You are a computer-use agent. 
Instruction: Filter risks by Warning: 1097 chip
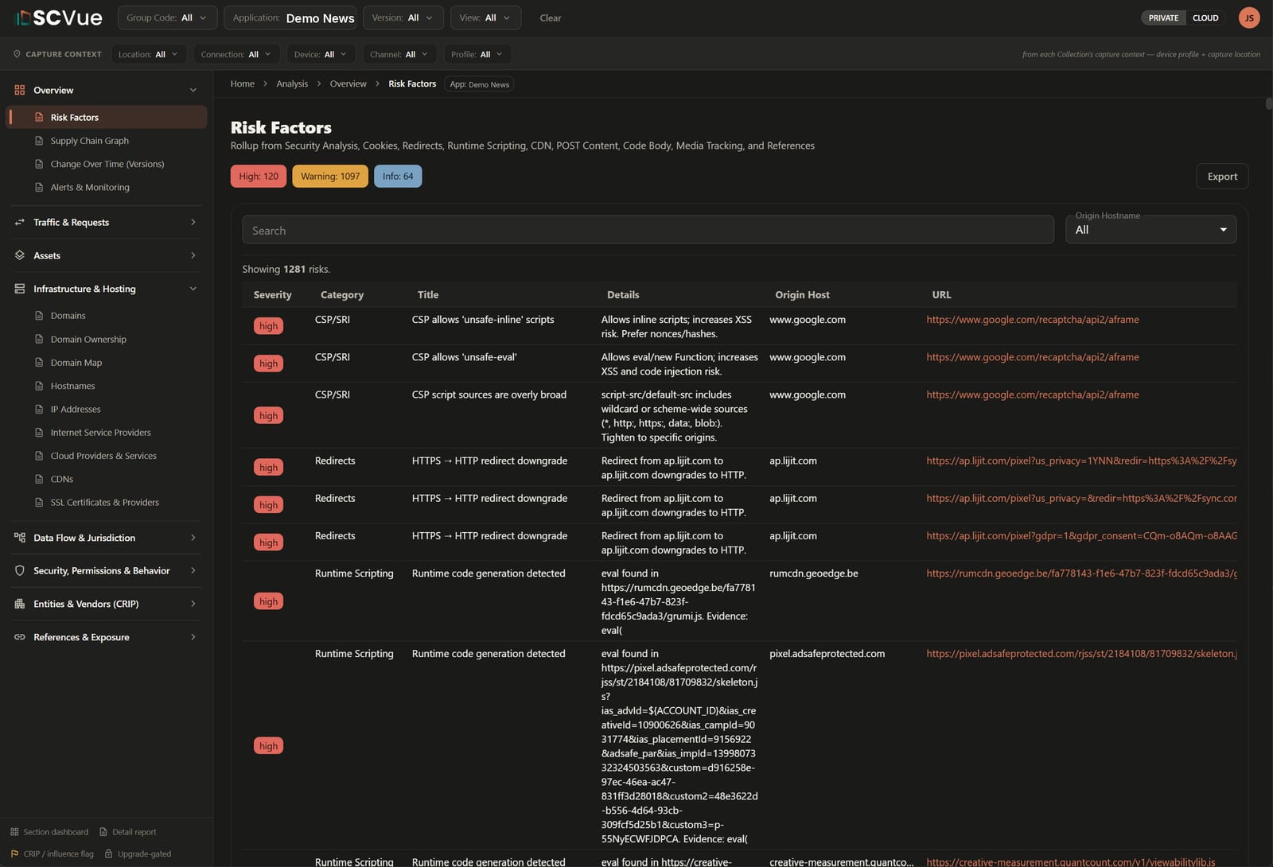330,177
